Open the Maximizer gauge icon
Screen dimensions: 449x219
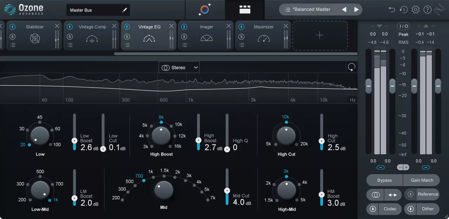pyautogui.click(x=264, y=39)
